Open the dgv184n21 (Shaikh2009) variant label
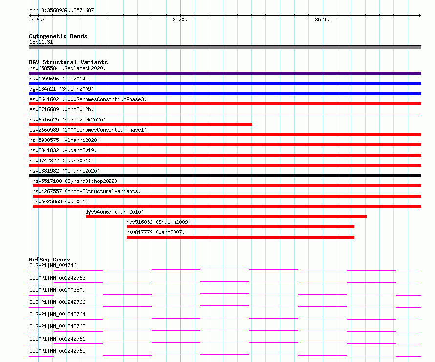 pyautogui.click(x=62, y=89)
